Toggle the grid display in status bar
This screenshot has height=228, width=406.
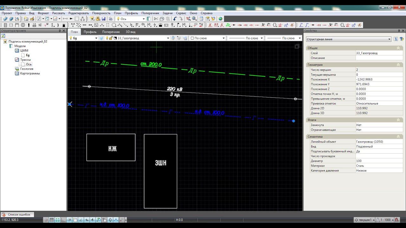pyautogui.click(x=52, y=220)
